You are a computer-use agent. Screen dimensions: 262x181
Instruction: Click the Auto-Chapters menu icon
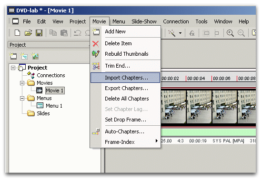[96, 131]
